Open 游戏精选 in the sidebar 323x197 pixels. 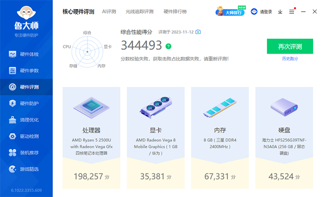[x=26, y=169]
